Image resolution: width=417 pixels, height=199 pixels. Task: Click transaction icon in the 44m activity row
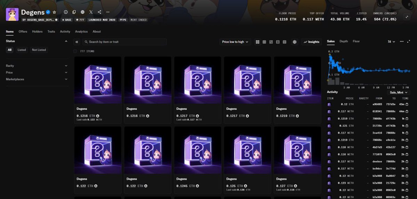coord(407,111)
